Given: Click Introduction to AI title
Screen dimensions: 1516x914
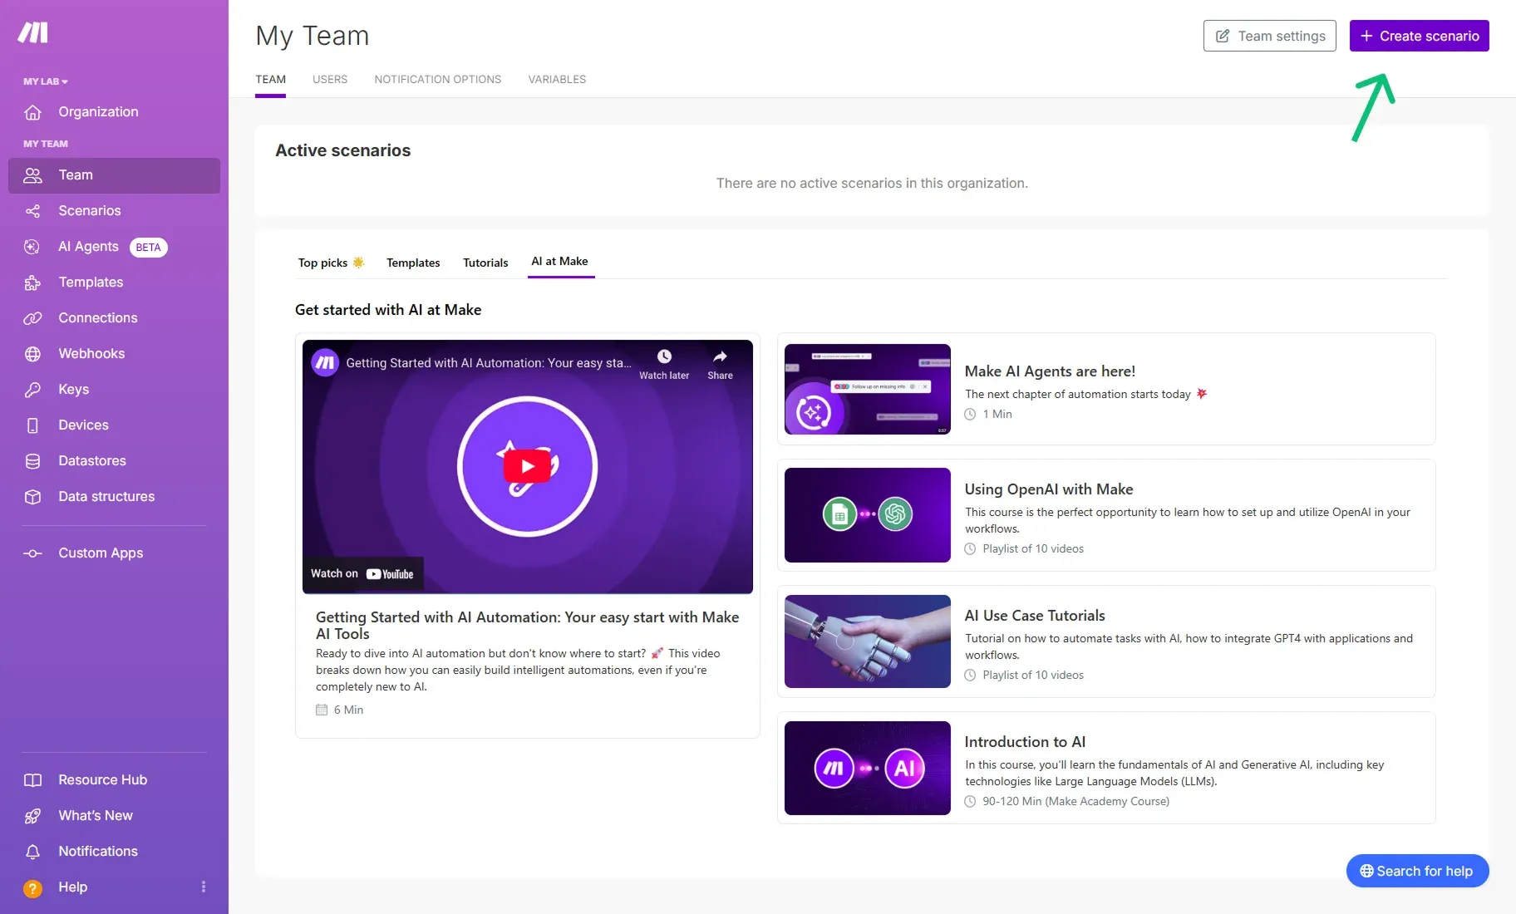Looking at the screenshot, I should (x=1025, y=742).
